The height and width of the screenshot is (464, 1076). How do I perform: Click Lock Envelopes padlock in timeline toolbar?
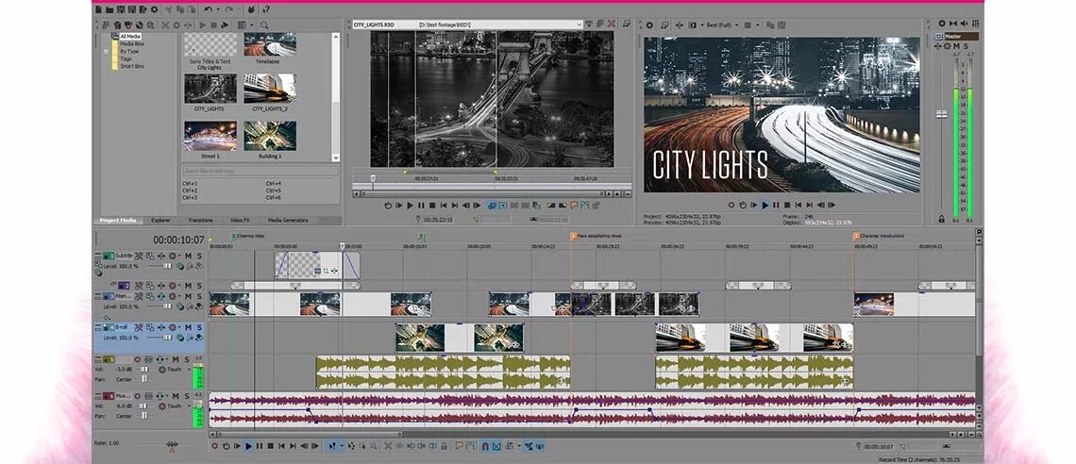pos(444,446)
